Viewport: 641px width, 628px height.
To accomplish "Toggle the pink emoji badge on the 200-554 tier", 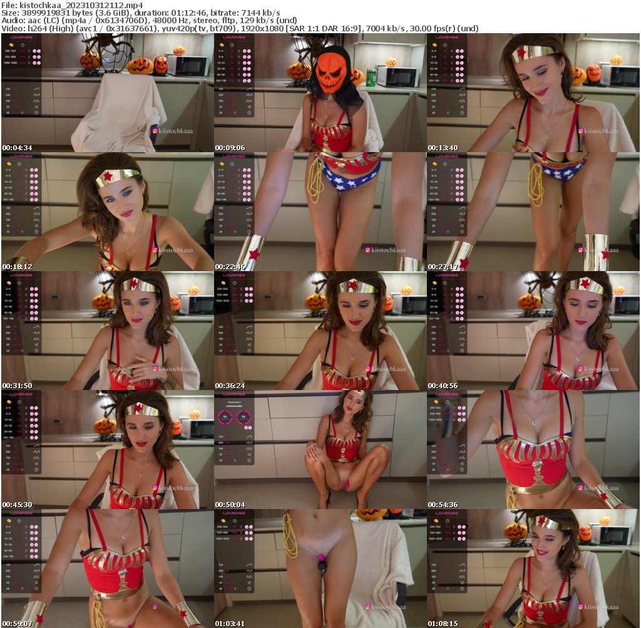I will [34, 51].
